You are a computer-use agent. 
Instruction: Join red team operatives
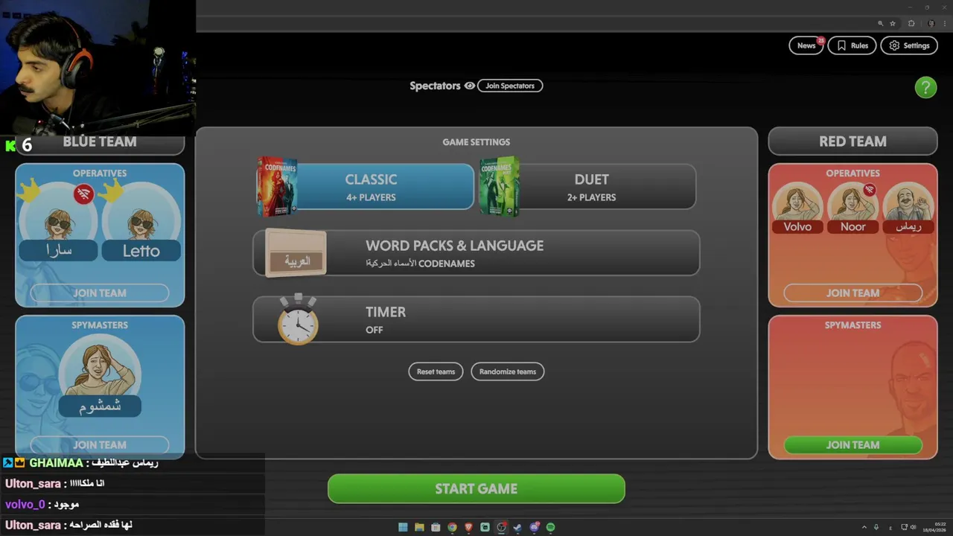pos(852,293)
